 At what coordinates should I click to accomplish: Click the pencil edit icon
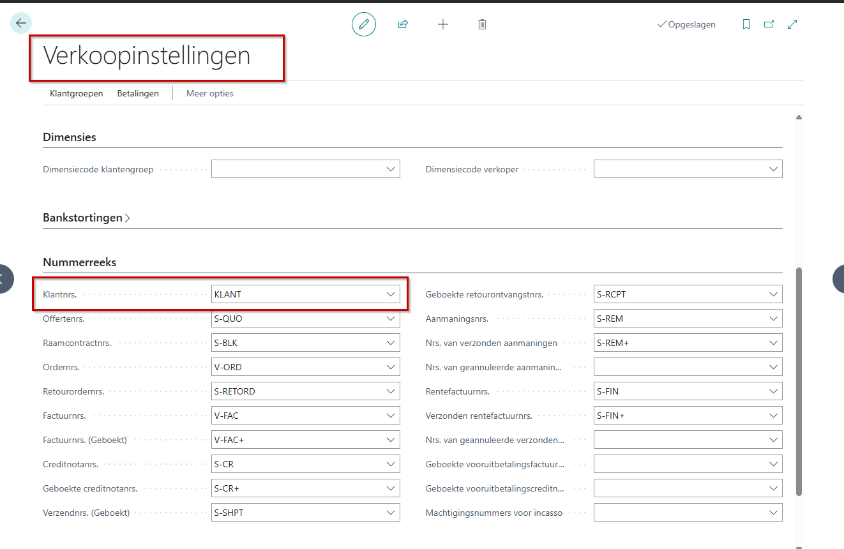(x=364, y=24)
